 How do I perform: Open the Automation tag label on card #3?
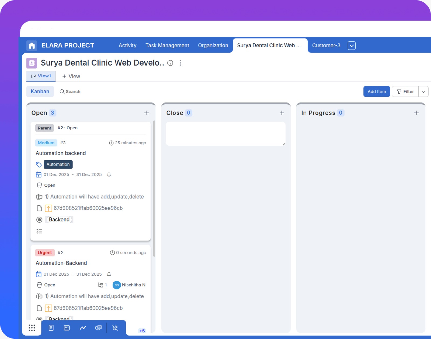58,164
